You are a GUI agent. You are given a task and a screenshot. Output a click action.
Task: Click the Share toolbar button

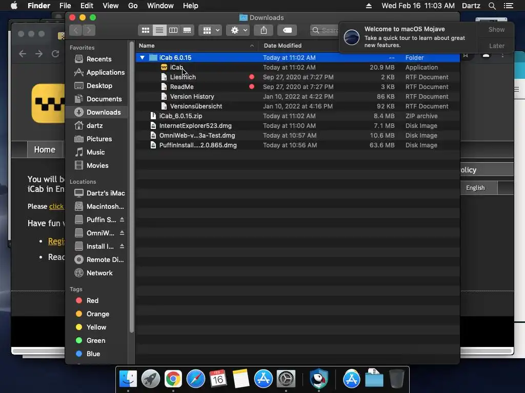(264, 30)
